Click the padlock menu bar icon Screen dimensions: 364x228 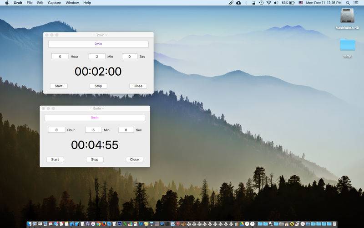pyautogui.click(x=254, y=3)
